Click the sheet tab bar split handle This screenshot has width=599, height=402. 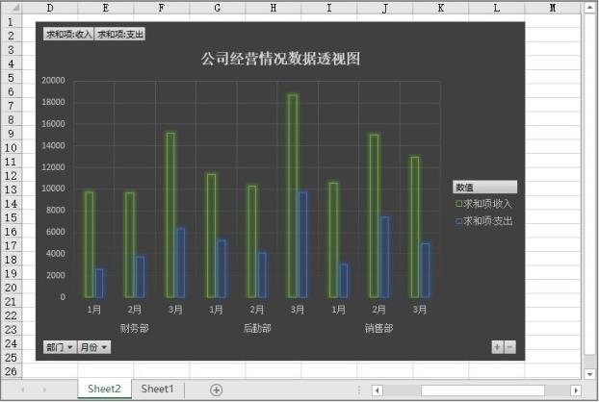358,389
